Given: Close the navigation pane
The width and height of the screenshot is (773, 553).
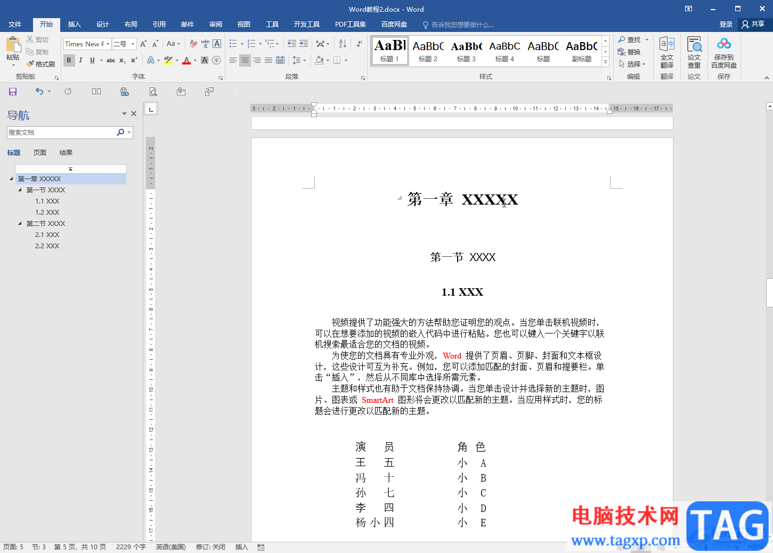Looking at the screenshot, I should [x=134, y=113].
